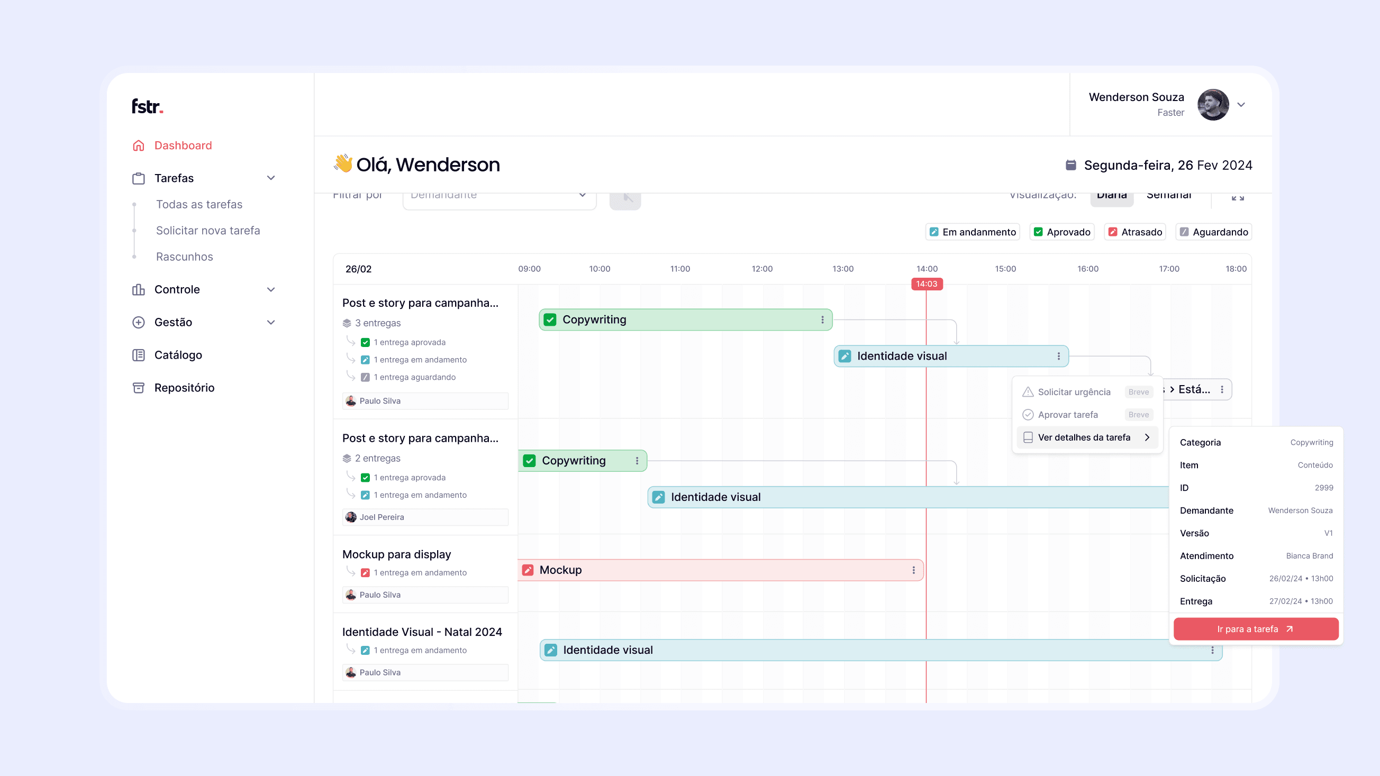
Task: Open three-dot menu on second Copywriting bar
Action: click(637, 461)
